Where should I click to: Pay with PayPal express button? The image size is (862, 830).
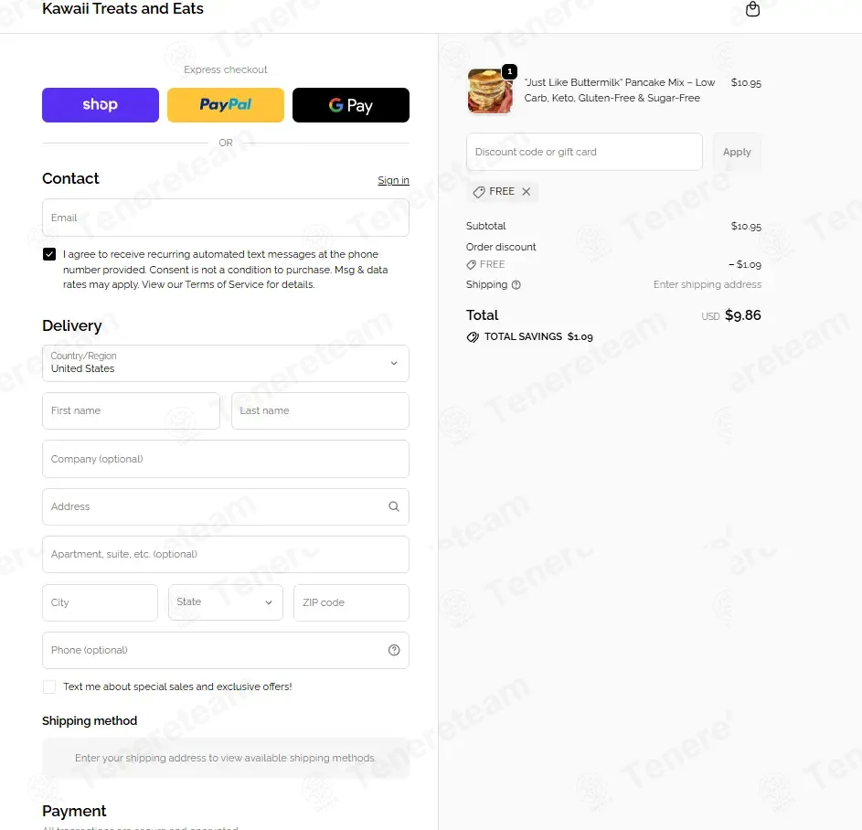tap(226, 105)
